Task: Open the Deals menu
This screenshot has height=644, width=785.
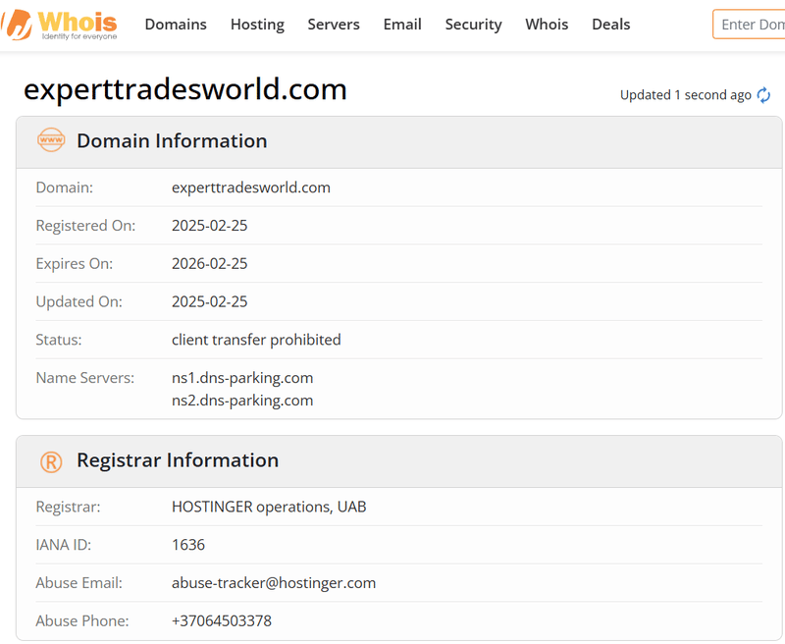Action: click(x=610, y=25)
